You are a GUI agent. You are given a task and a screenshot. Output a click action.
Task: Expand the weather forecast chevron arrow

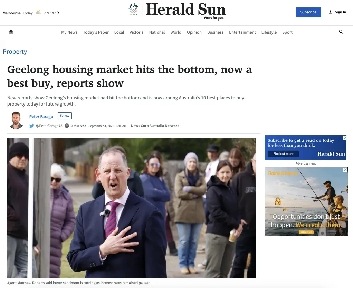click(58, 13)
